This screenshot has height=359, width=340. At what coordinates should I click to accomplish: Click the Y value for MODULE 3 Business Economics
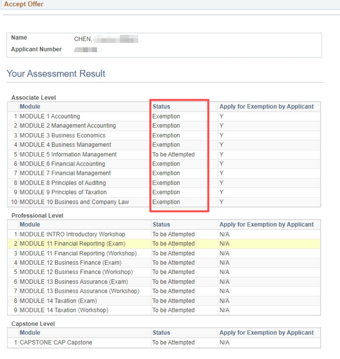pos(221,135)
